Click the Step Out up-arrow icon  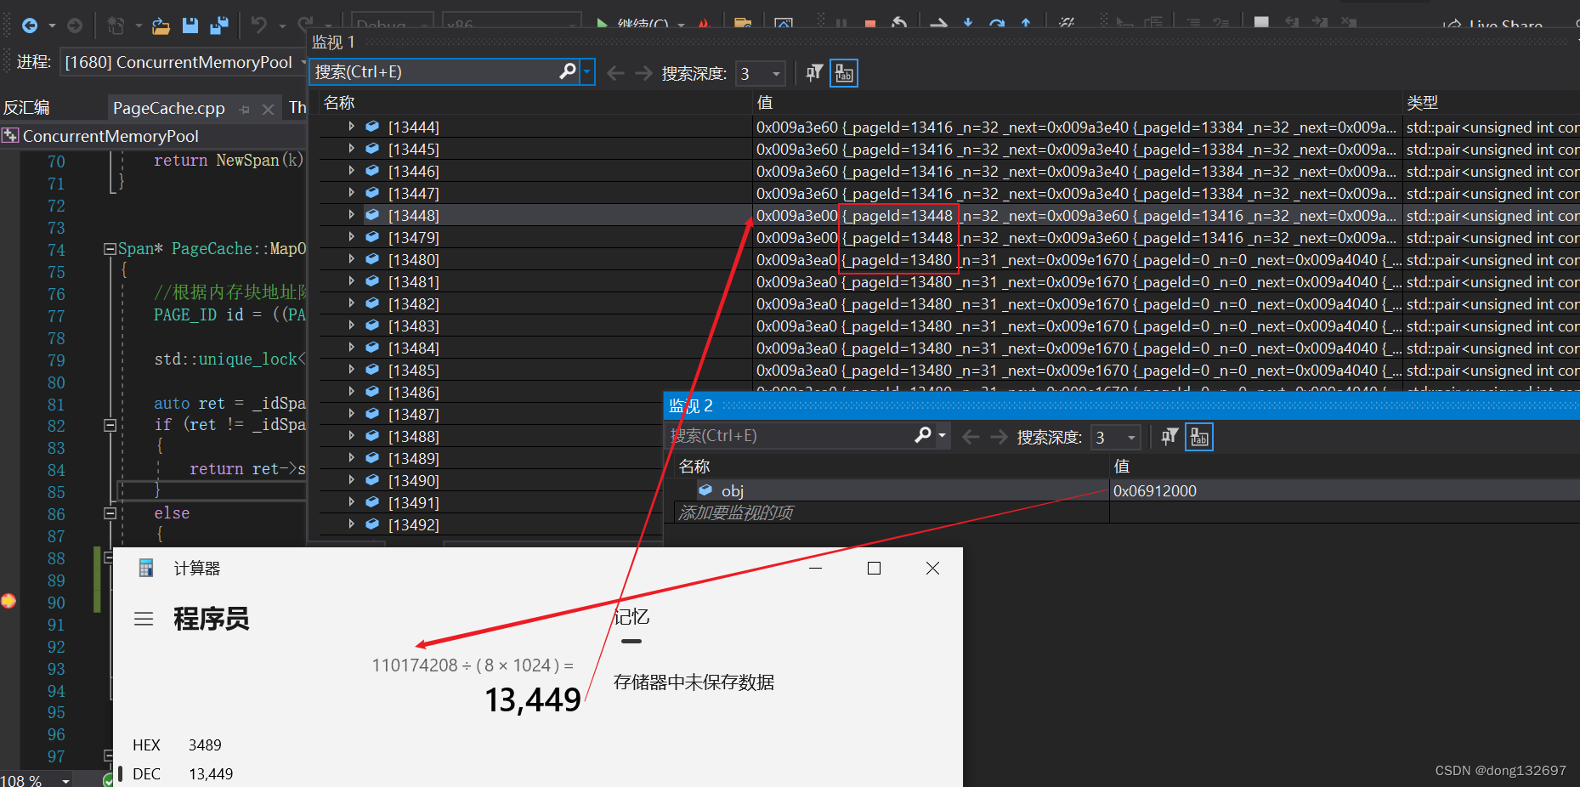pos(1026,25)
